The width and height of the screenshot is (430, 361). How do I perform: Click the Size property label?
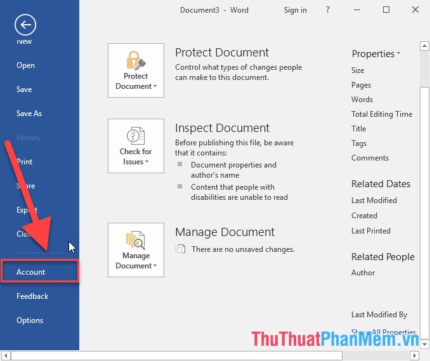(358, 70)
